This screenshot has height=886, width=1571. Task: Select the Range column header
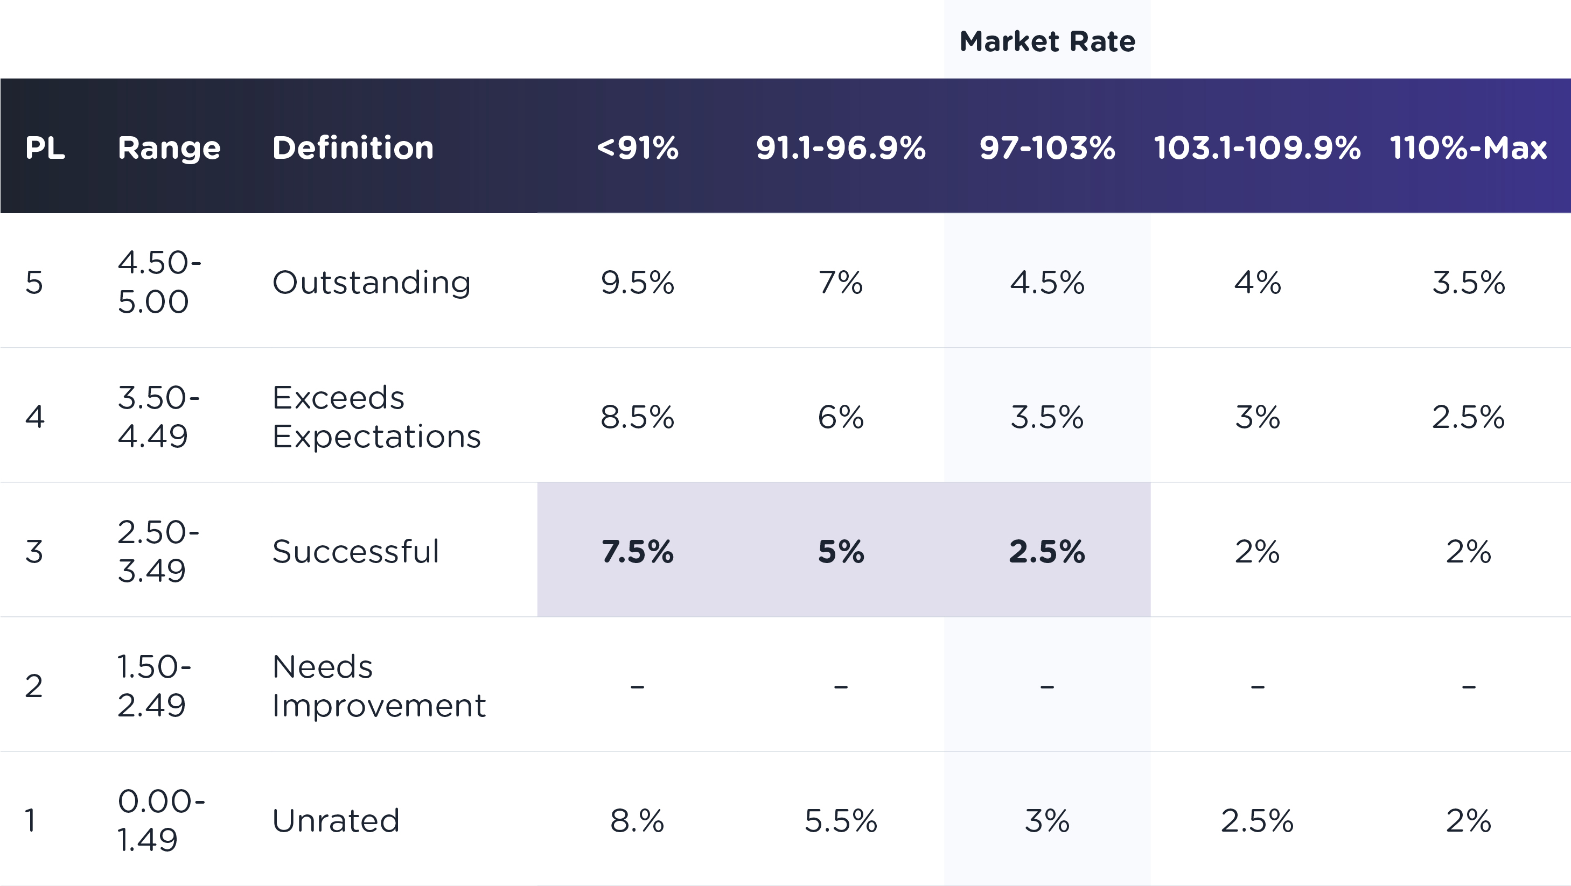tap(169, 148)
